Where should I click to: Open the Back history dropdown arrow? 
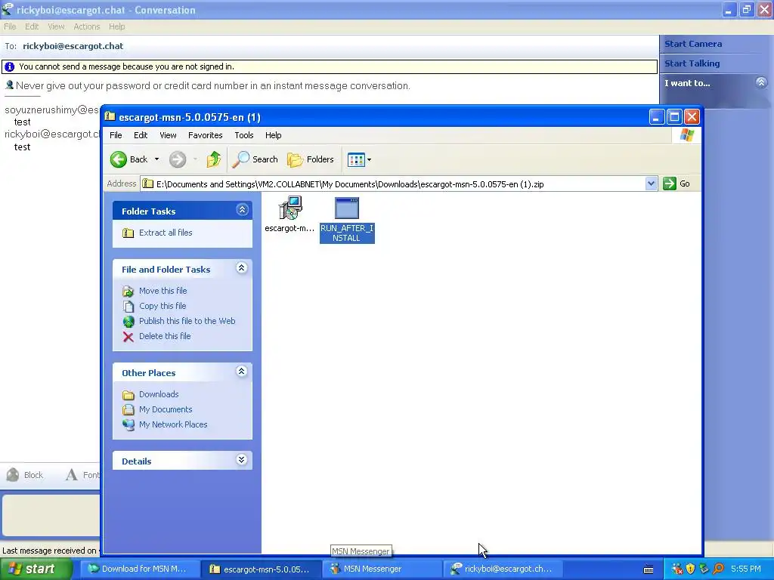(x=157, y=159)
